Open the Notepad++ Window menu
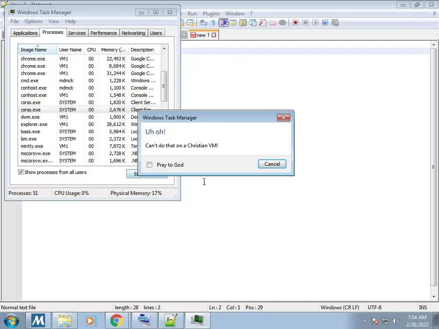Screen dimensions: 439x329 [235, 13]
